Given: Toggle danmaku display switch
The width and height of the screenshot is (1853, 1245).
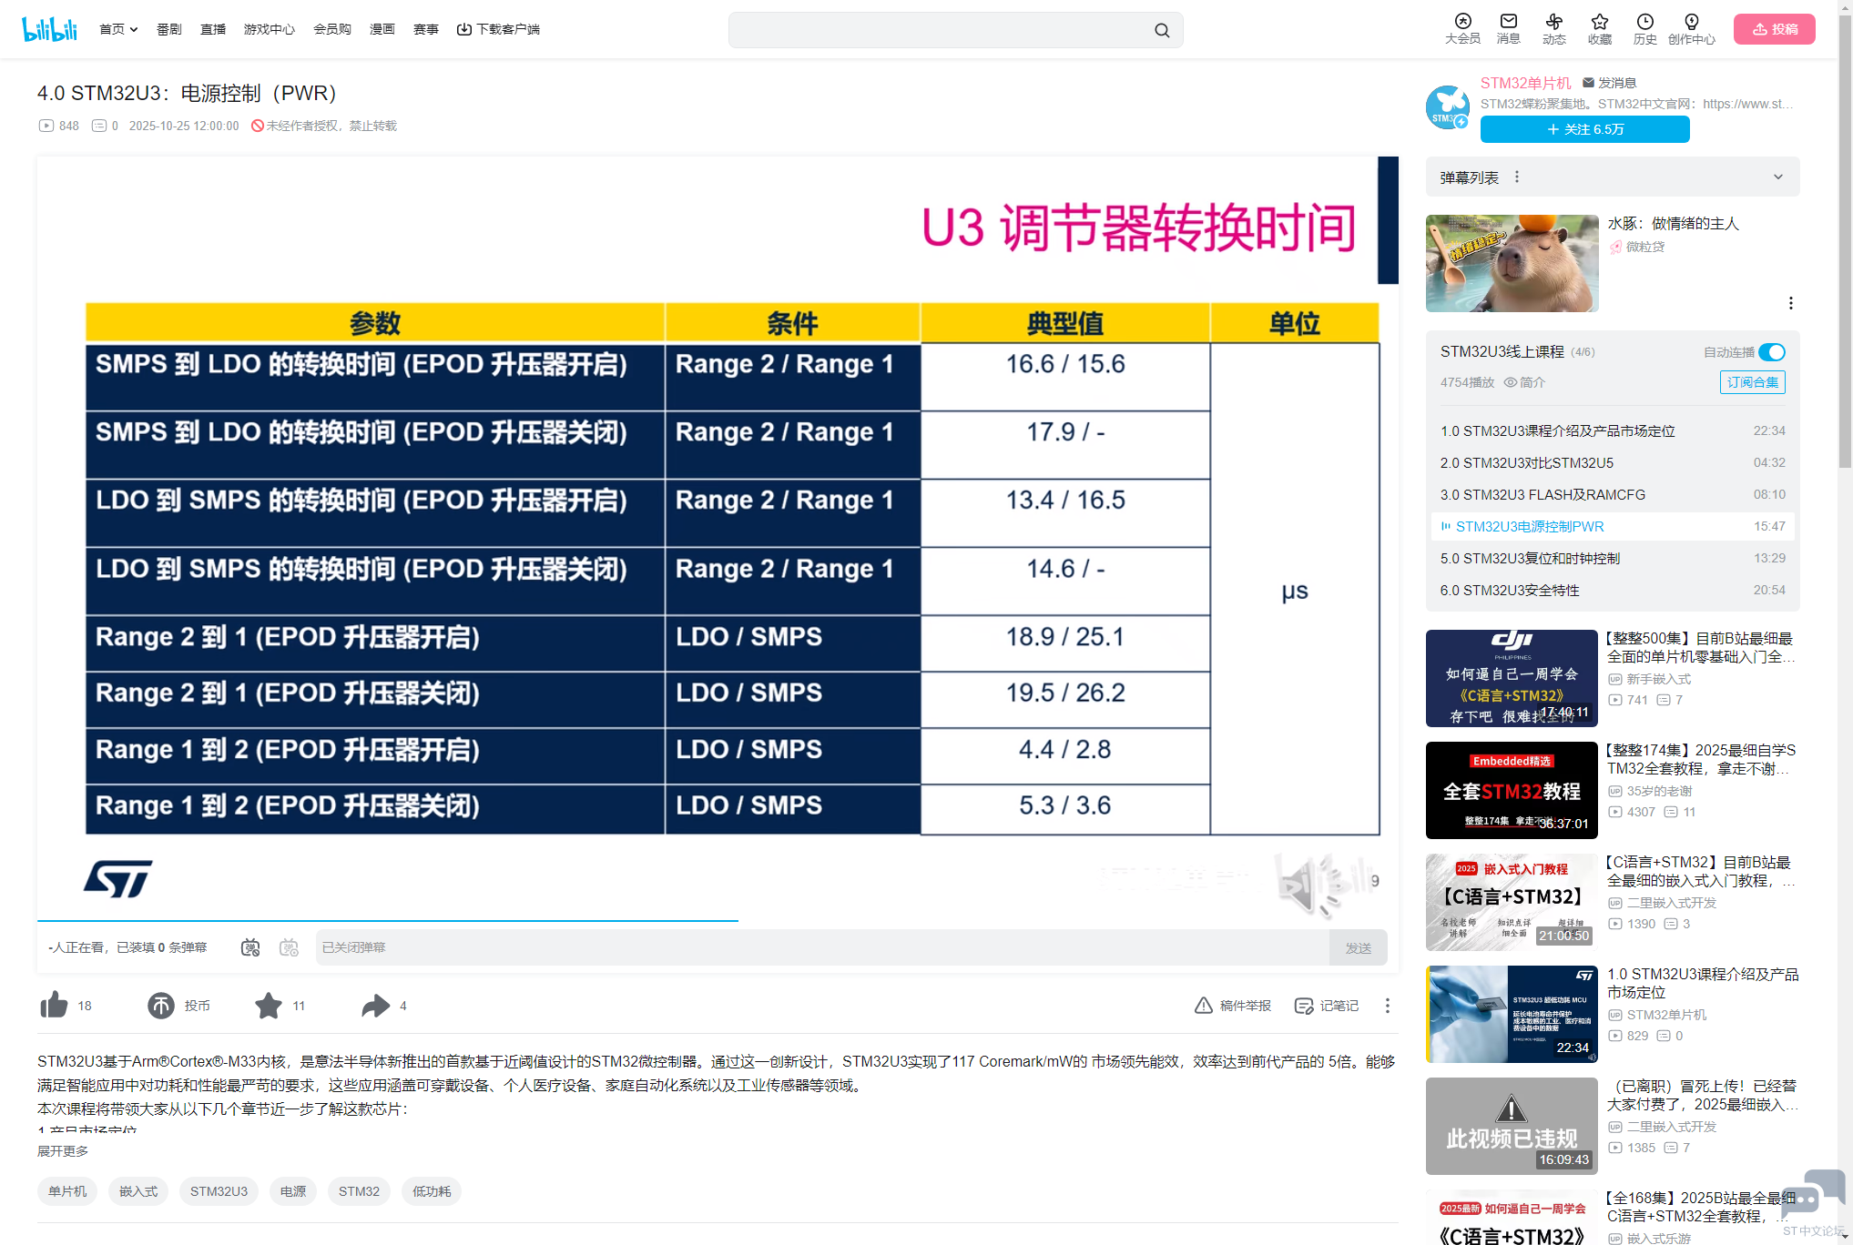Looking at the screenshot, I should pos(250,947).
